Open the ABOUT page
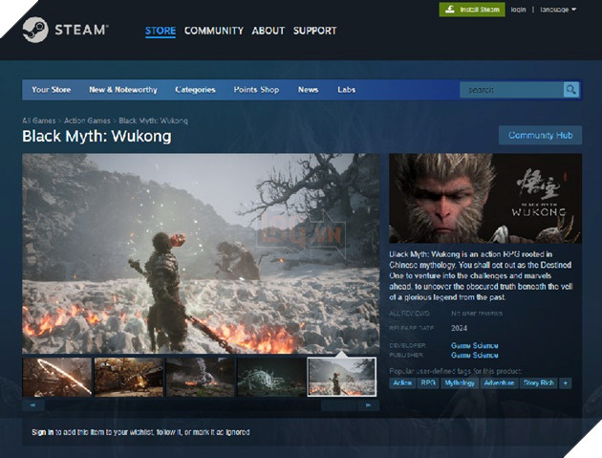The width and height of the screenshot is (602, 458). click(x=269, y=31)
